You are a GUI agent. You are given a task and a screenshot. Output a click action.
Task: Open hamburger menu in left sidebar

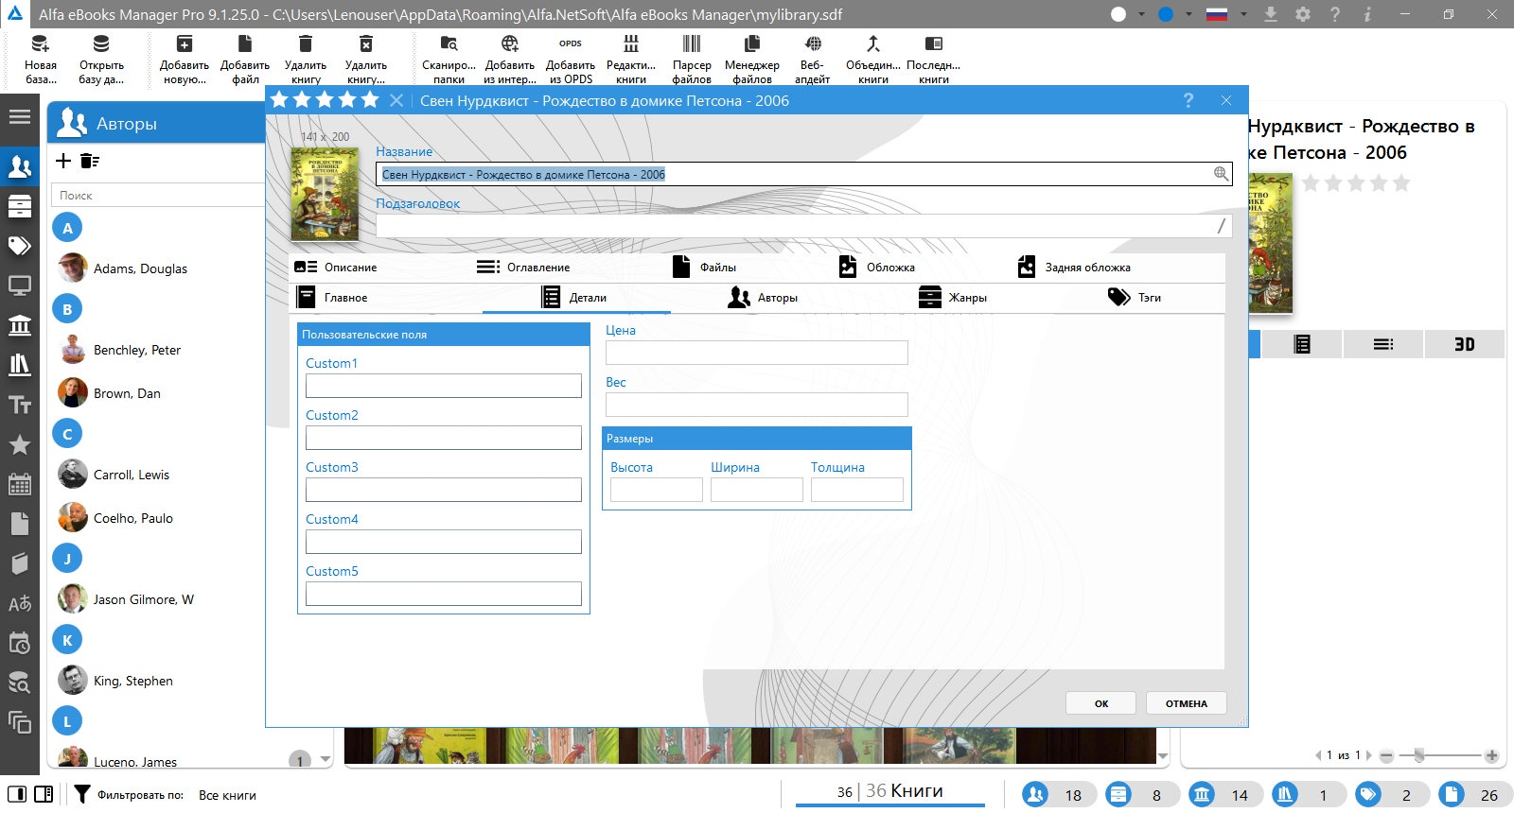20,117
